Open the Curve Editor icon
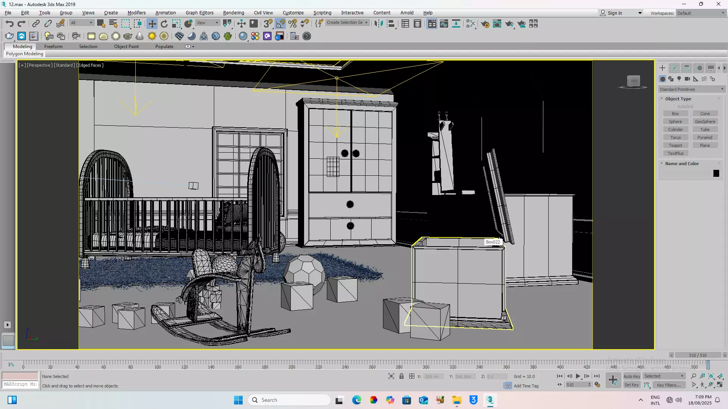This screenshot has height=409, width=728. (444, 24)
